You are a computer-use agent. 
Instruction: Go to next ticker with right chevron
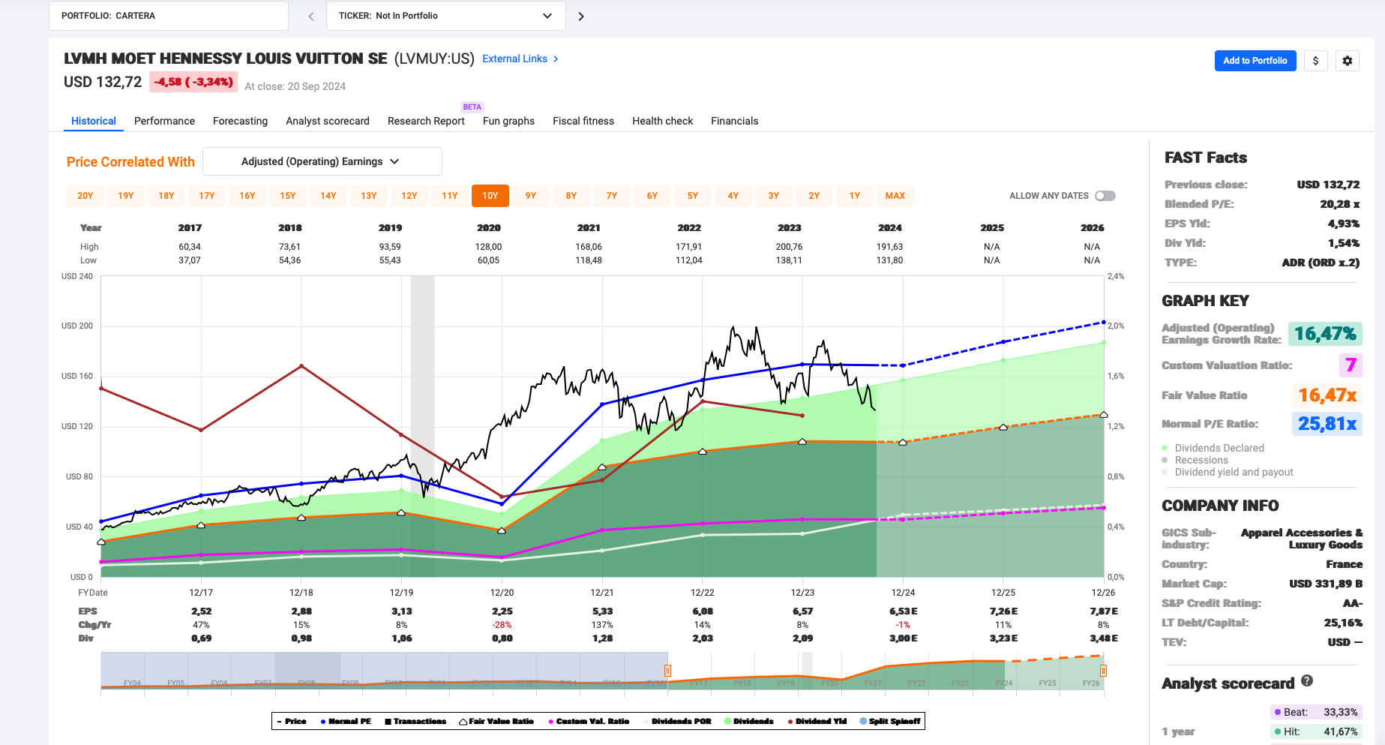pyautogui.click(x=580, y=16)
